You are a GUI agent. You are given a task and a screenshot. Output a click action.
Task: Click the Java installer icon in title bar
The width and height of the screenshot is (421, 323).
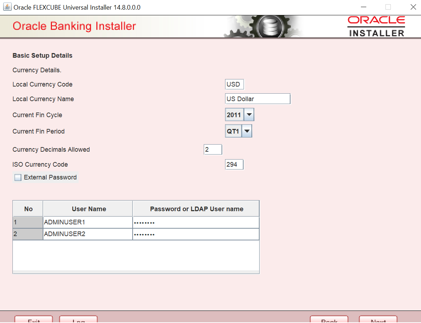7,7
